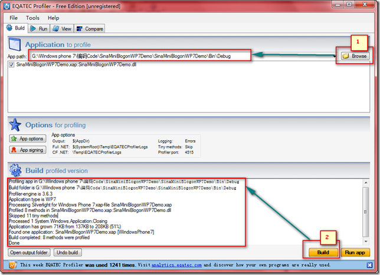Click the Application to profile section icon

15,45
